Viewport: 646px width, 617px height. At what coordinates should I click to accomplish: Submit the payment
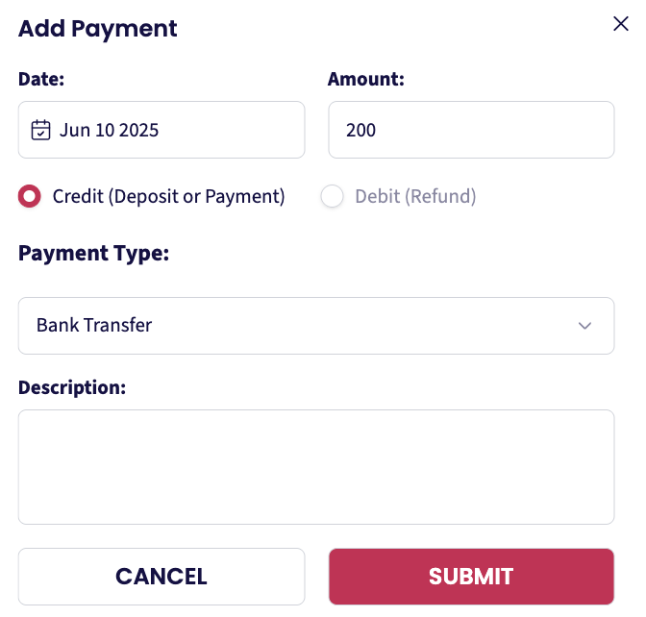(x=471, y=577)
